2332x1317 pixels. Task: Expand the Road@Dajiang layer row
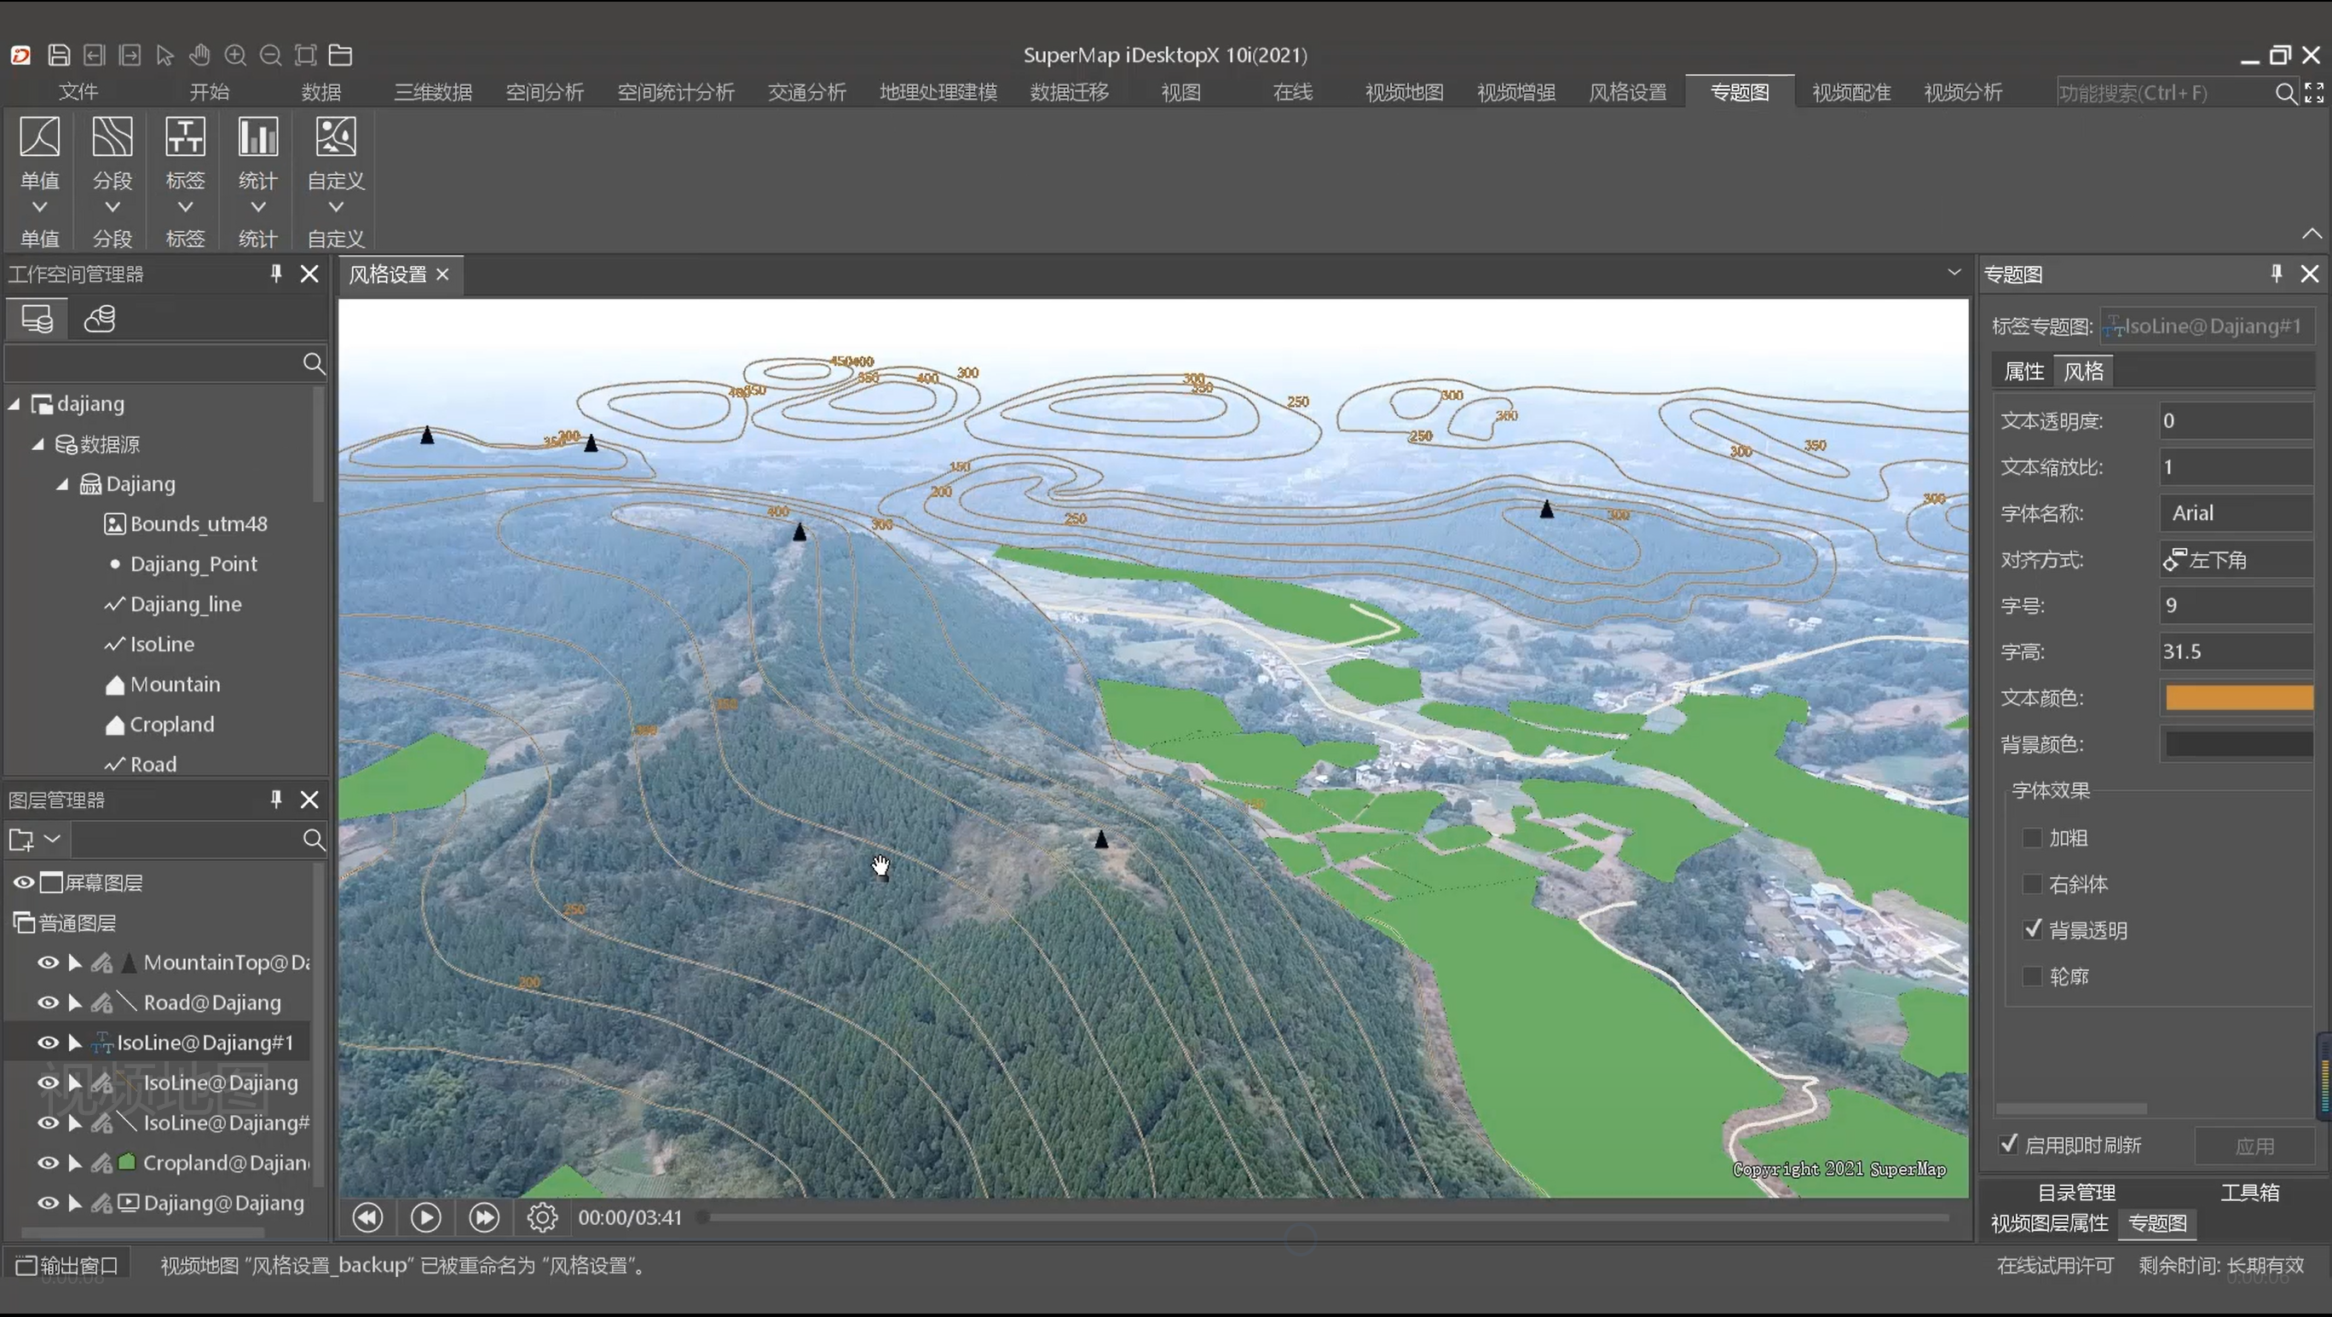(75, 1002)
